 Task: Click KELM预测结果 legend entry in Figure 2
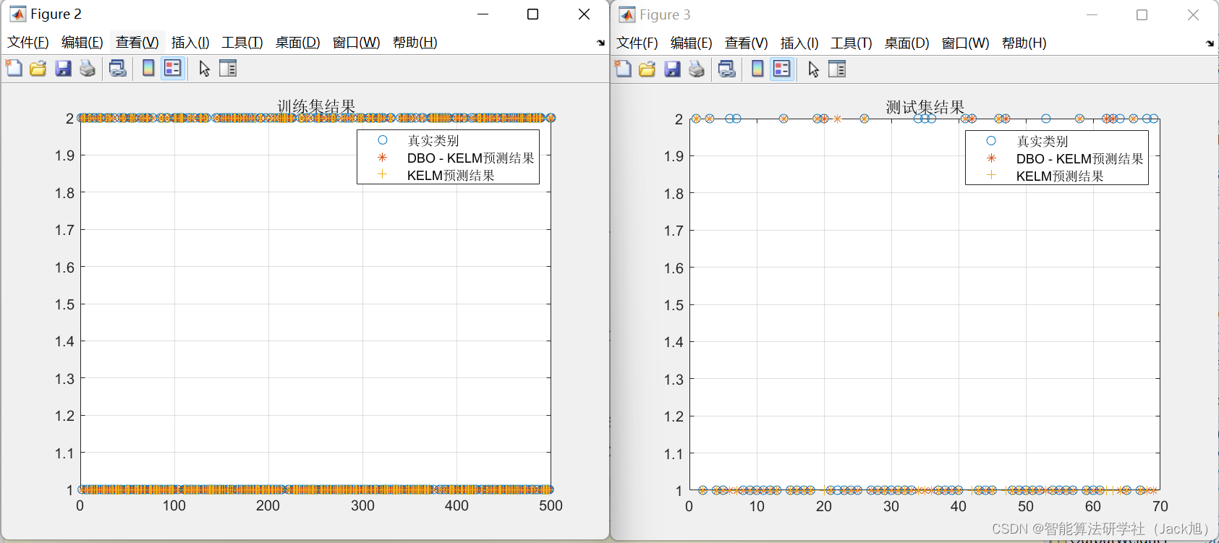(451, 175)
